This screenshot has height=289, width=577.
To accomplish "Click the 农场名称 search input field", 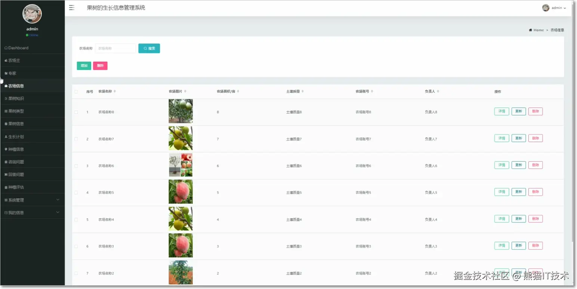I will pyautogui.click(x=115, y=48).
